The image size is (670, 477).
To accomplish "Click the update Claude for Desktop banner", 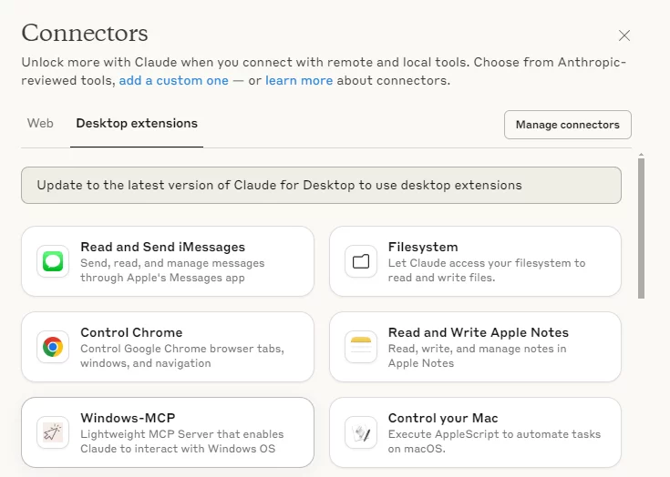I will point(321,185).
